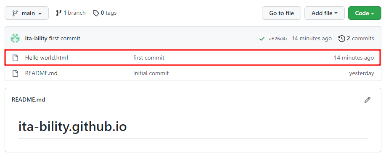
Task: Open the Hello world.html file
Action: point(47,58)
